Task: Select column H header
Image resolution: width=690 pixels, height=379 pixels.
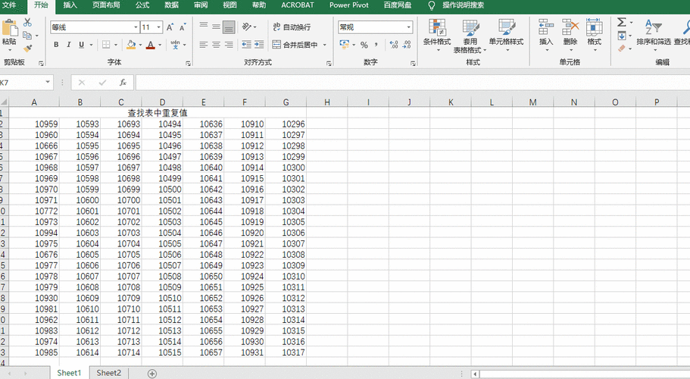Action: click(x=327, y=102)
